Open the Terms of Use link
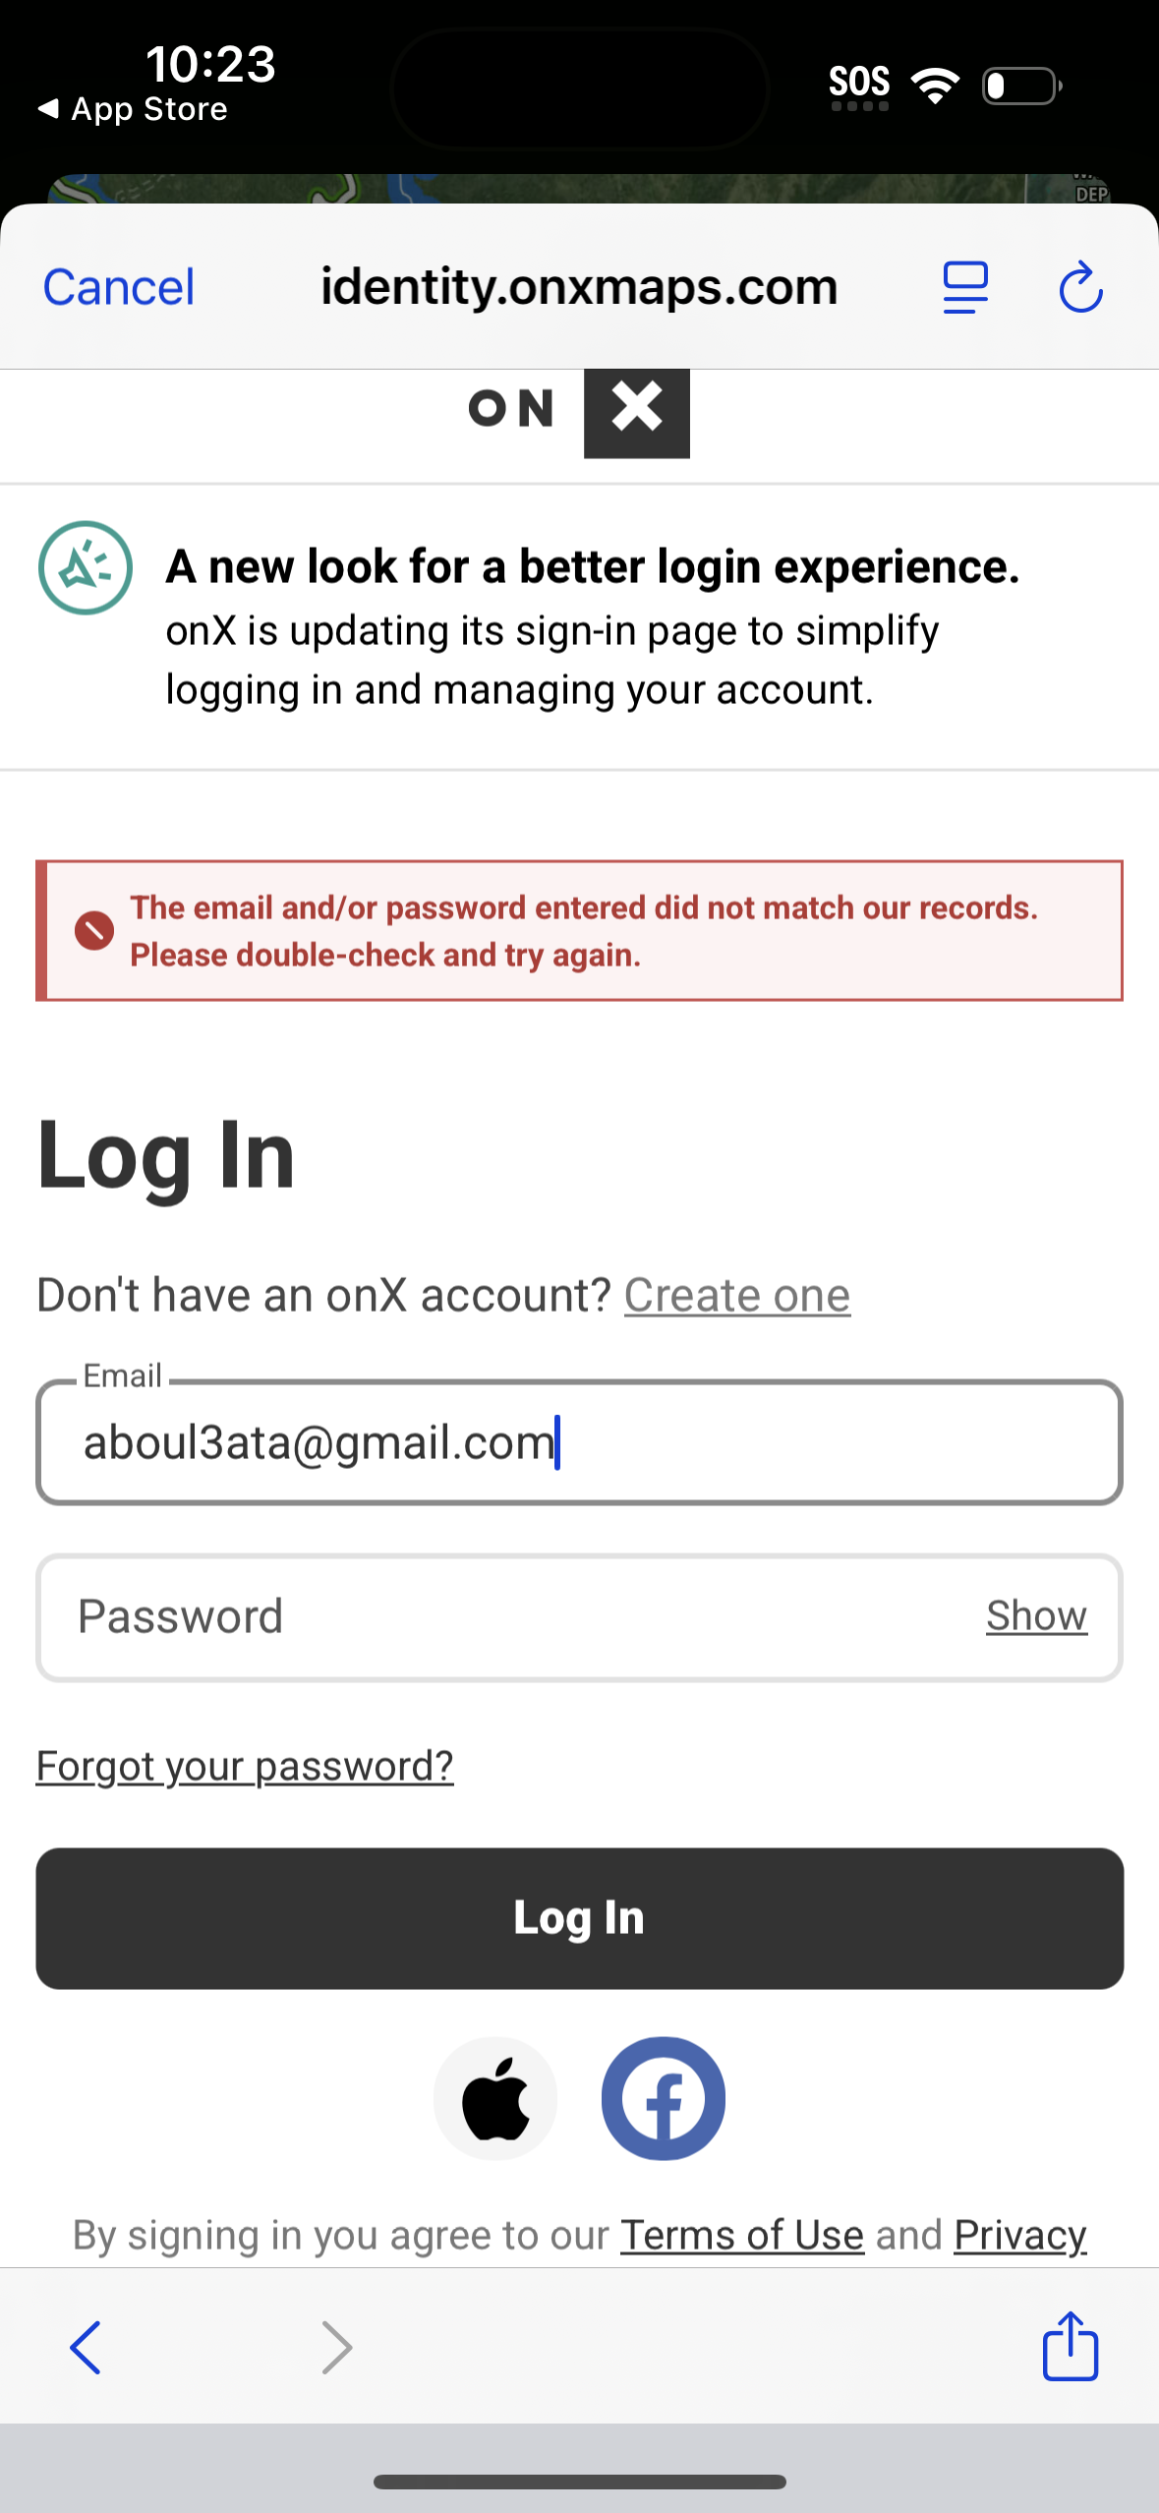 (742, 2236)
